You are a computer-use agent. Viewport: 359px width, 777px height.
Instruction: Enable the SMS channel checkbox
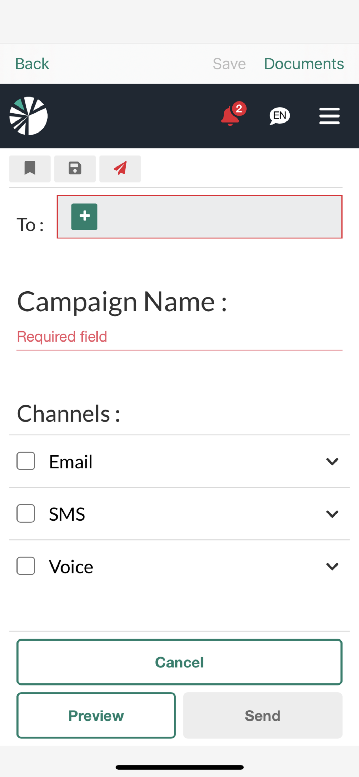26,513
